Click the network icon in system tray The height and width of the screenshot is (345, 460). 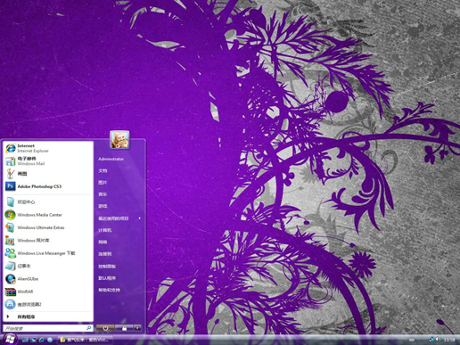pyautogui.click(x=431, y=339)
